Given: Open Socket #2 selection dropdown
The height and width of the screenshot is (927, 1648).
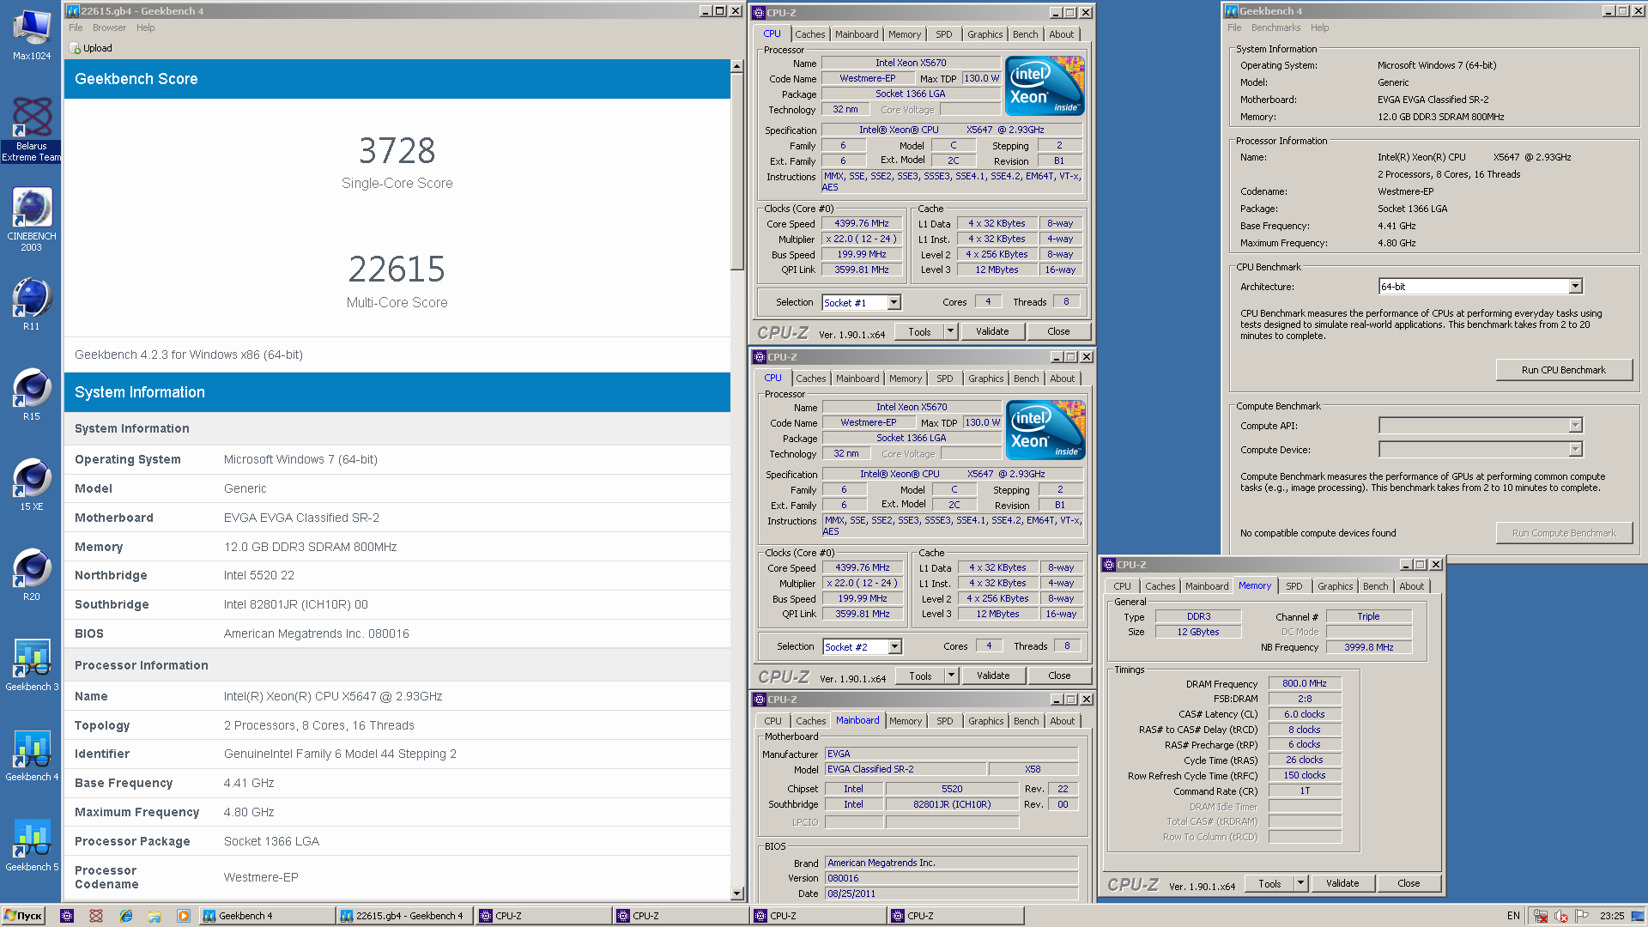Looking at the screenshot, I should [x=895, y=646].
